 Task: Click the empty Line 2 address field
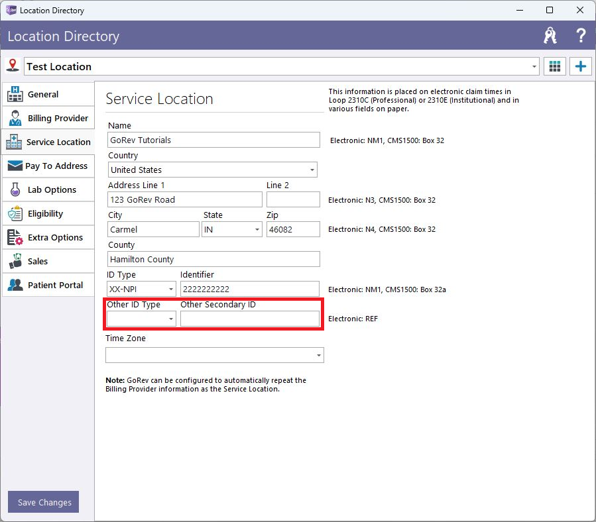coord(293,199)
